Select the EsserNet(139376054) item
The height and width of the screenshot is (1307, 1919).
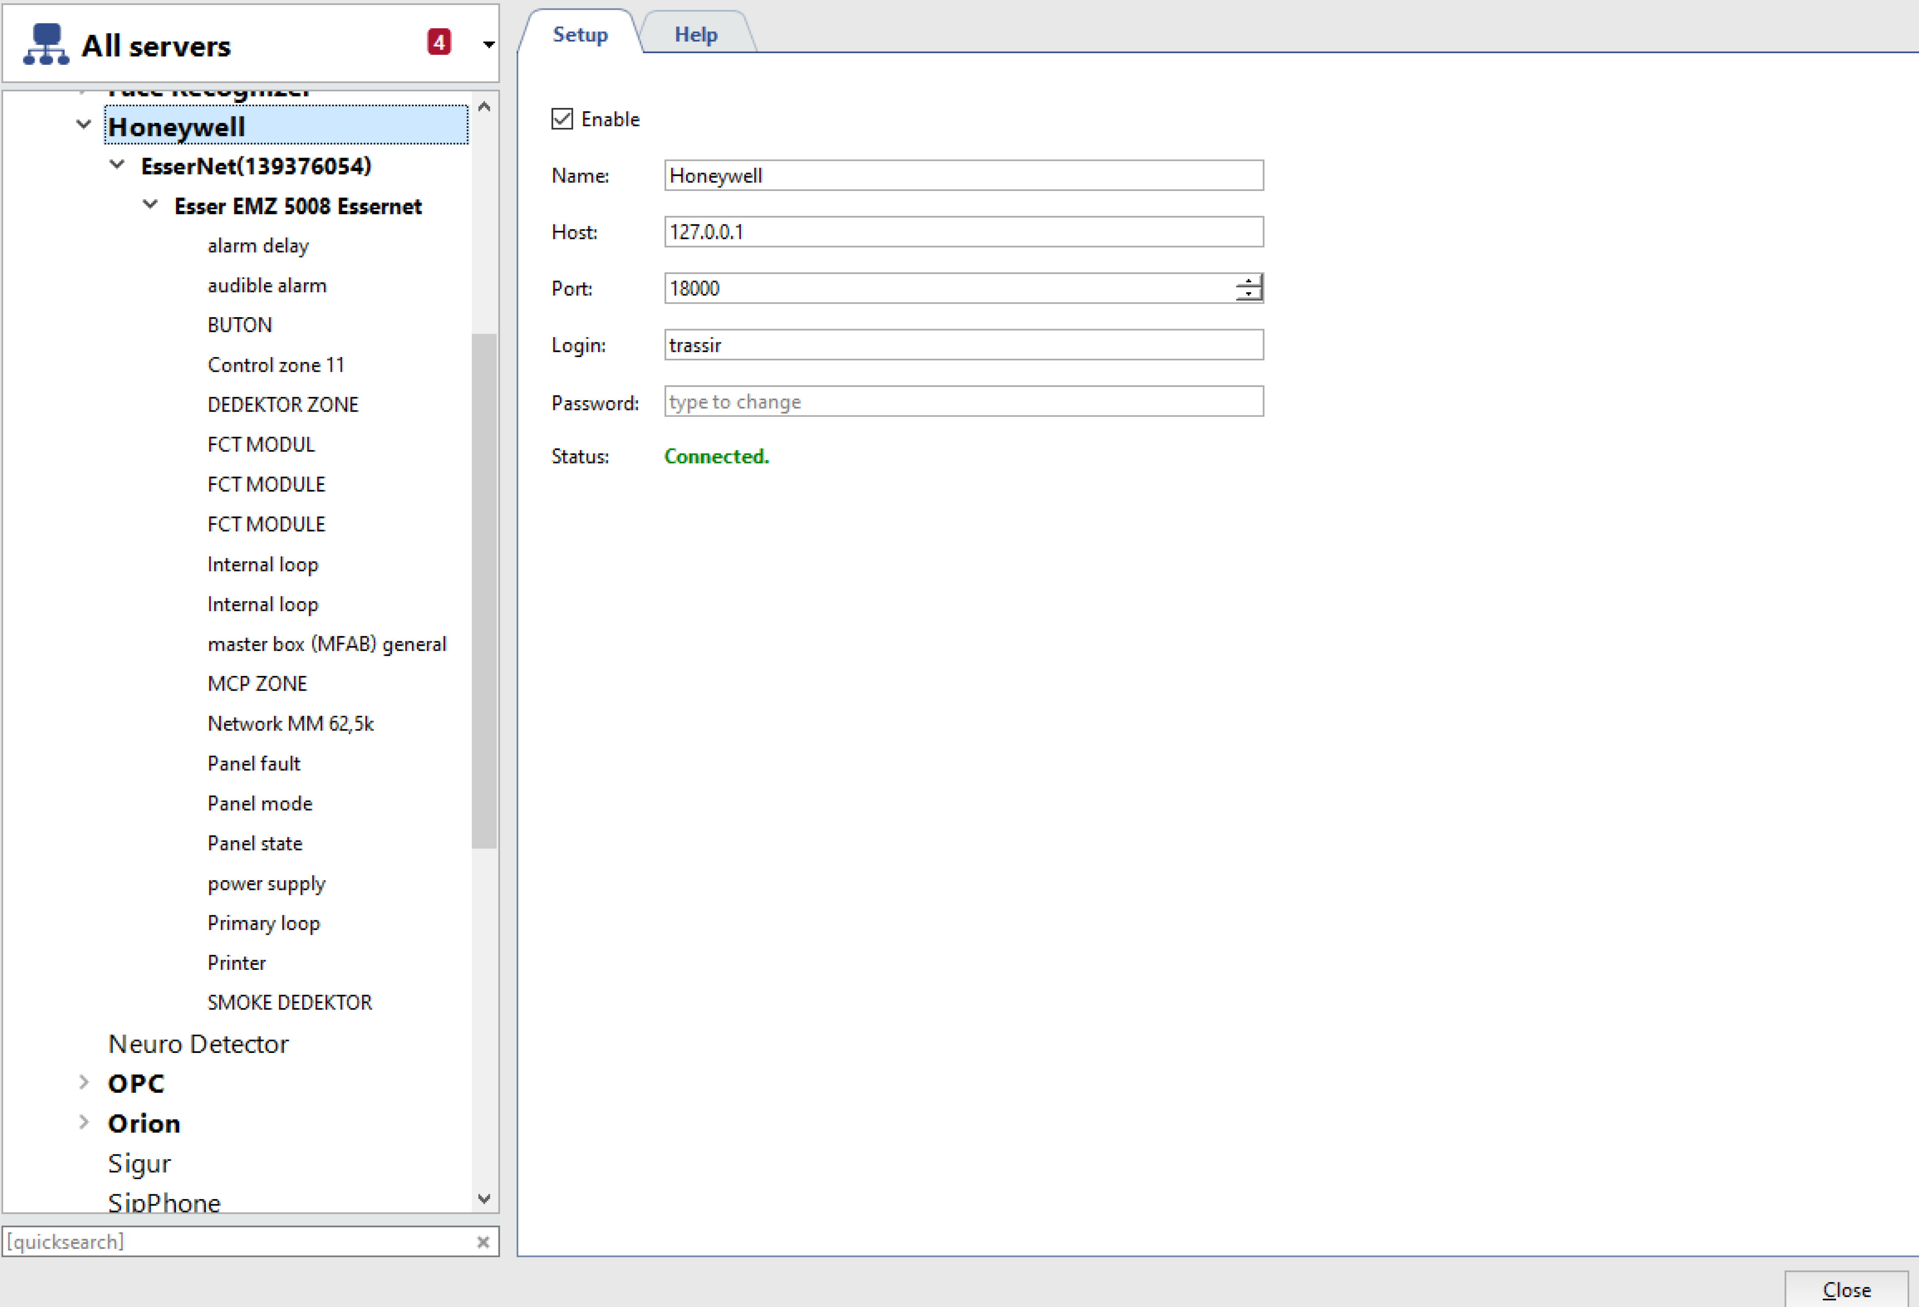pos(256,166)
